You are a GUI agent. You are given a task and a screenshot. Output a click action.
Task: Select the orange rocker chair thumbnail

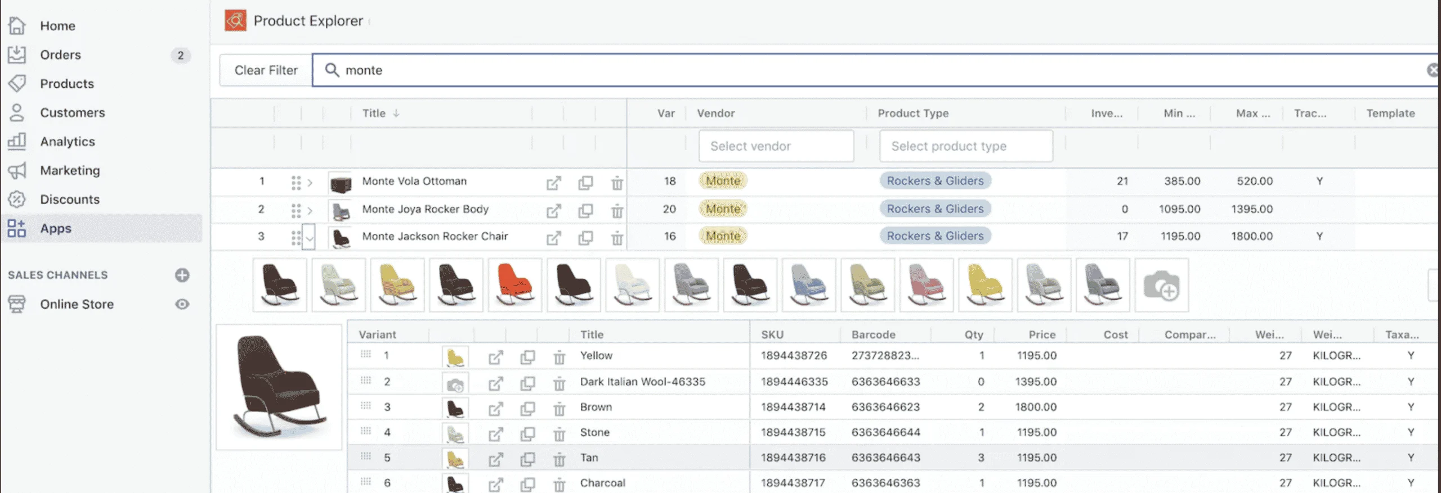[514, 285]
